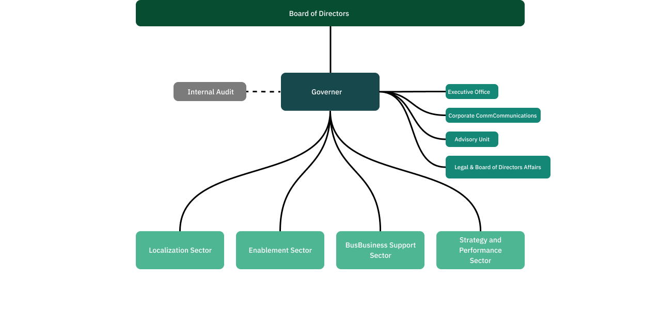The image size is (661, 328).
Task: Click Legal & Board of Directors Affairs
Action: pyautogui.click(x=498, y=167)
